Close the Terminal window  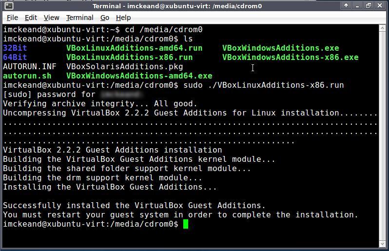coord(380,5)
